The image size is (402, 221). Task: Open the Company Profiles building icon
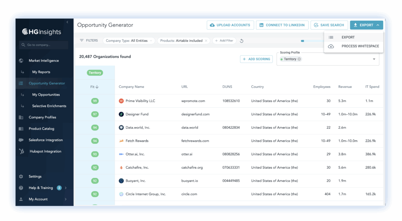click(21, 118)
